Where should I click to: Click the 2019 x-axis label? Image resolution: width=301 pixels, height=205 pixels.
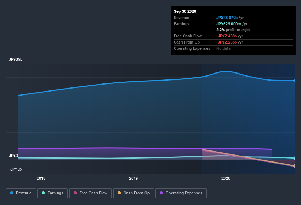point(133,178)
